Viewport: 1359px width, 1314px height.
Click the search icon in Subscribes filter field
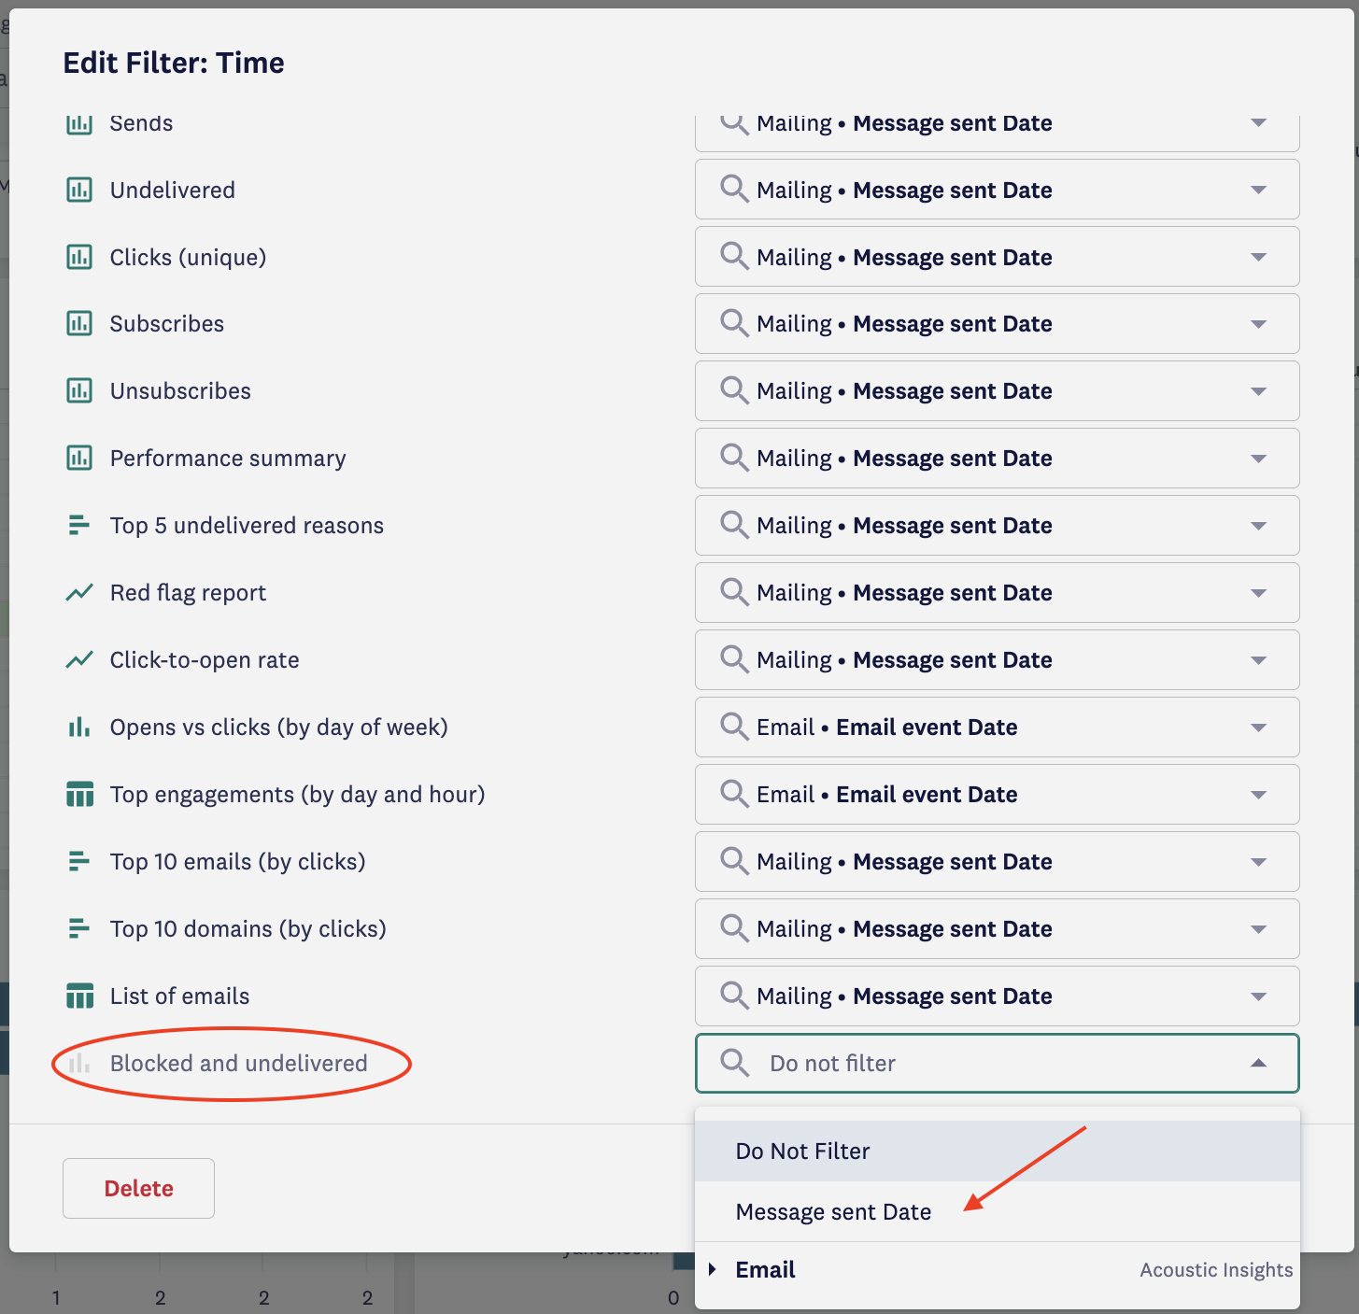734,323
